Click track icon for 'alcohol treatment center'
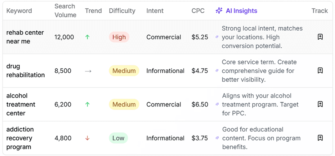 click(320, 104)
